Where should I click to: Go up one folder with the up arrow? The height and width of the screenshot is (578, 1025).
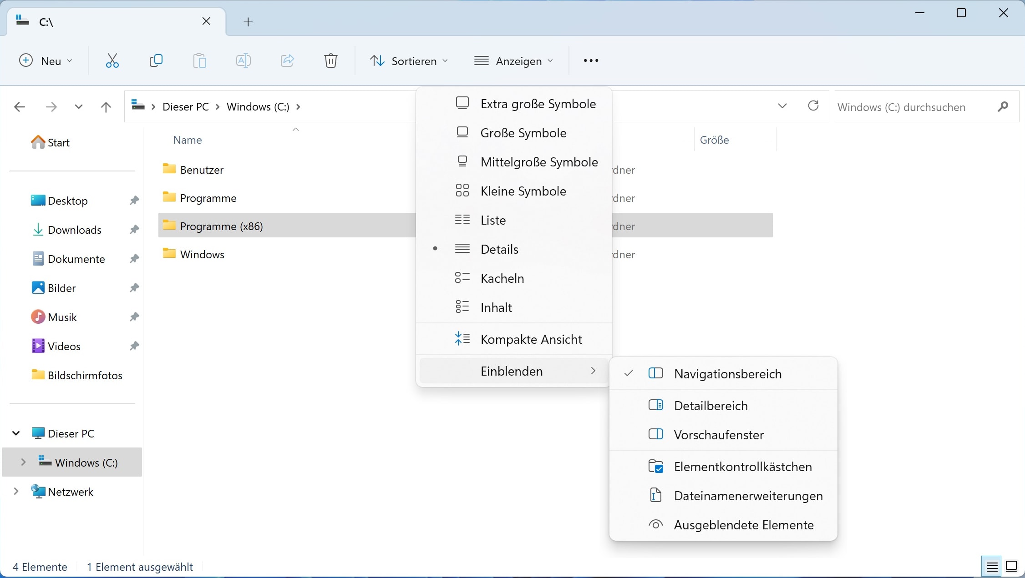tap(106, 107)
